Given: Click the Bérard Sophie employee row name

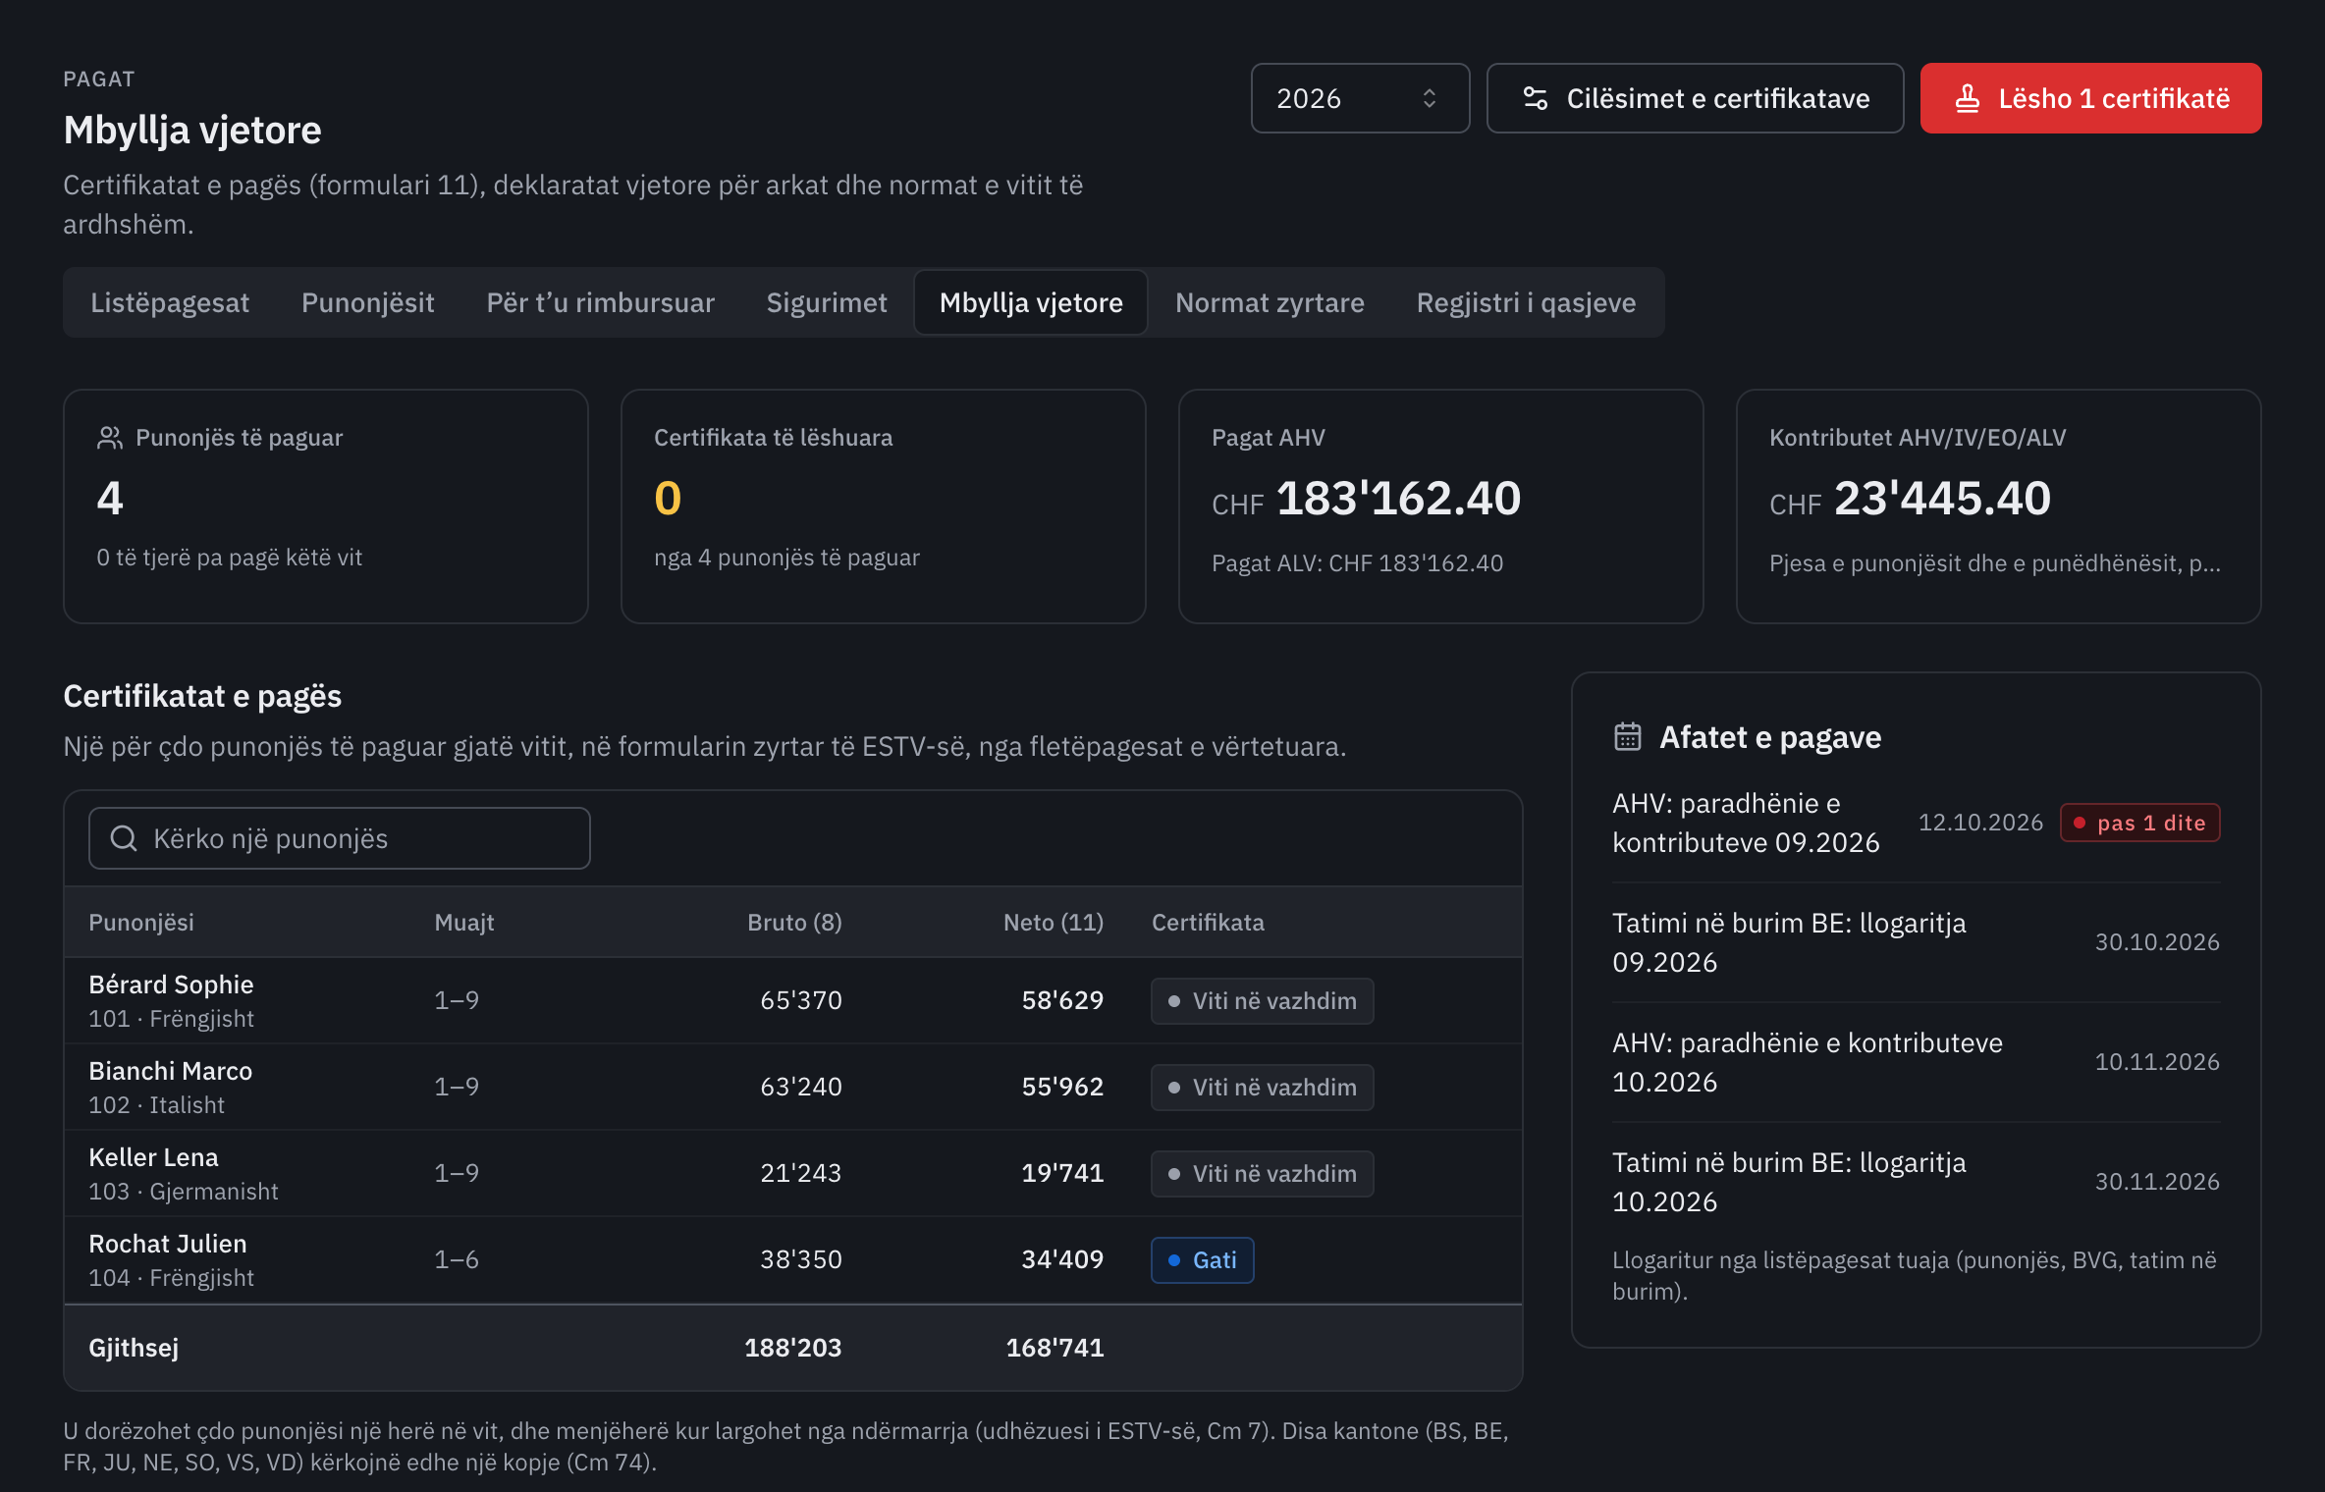Looking at the screenshot, I should coord(171,985).
